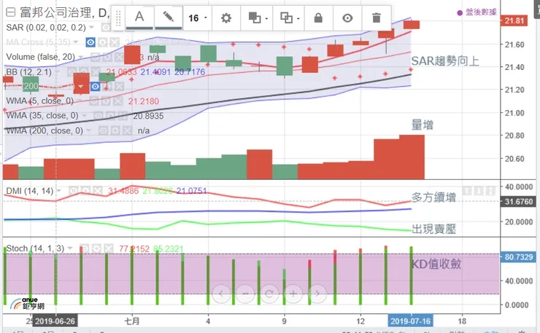Click the WMA value 21.2180
This screenshot has width=540, height=333.
(x=144, y=101)
